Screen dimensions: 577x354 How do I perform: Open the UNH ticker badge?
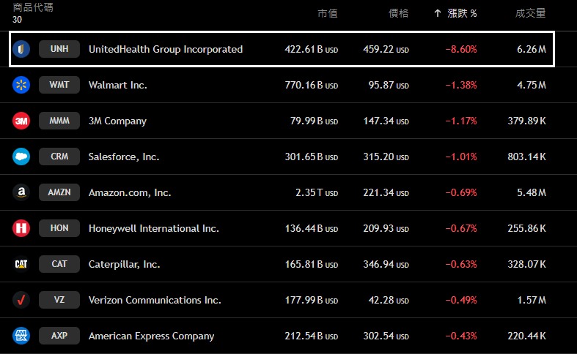(59, 50)
